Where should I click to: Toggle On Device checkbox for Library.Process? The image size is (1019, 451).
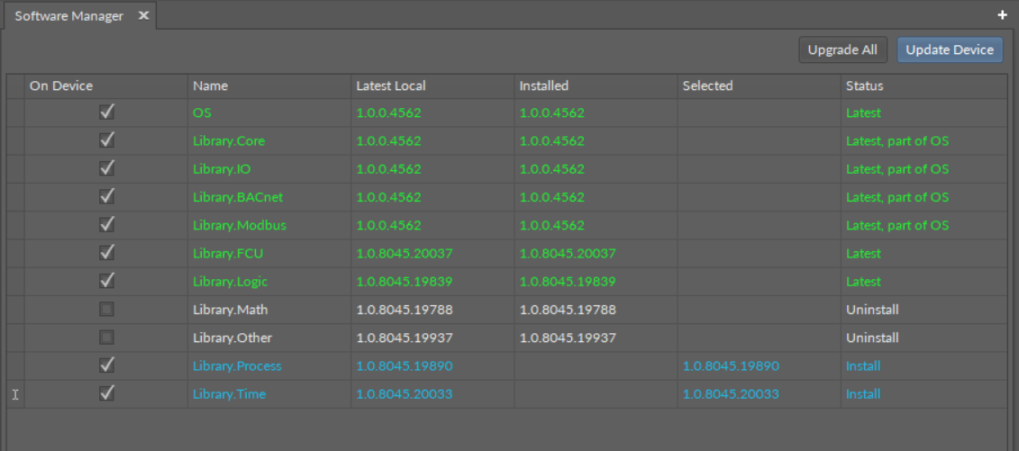107,365
